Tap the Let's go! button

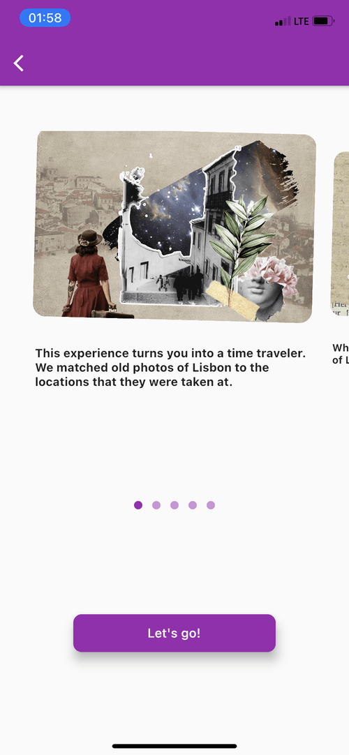click(x=174, y=633)
